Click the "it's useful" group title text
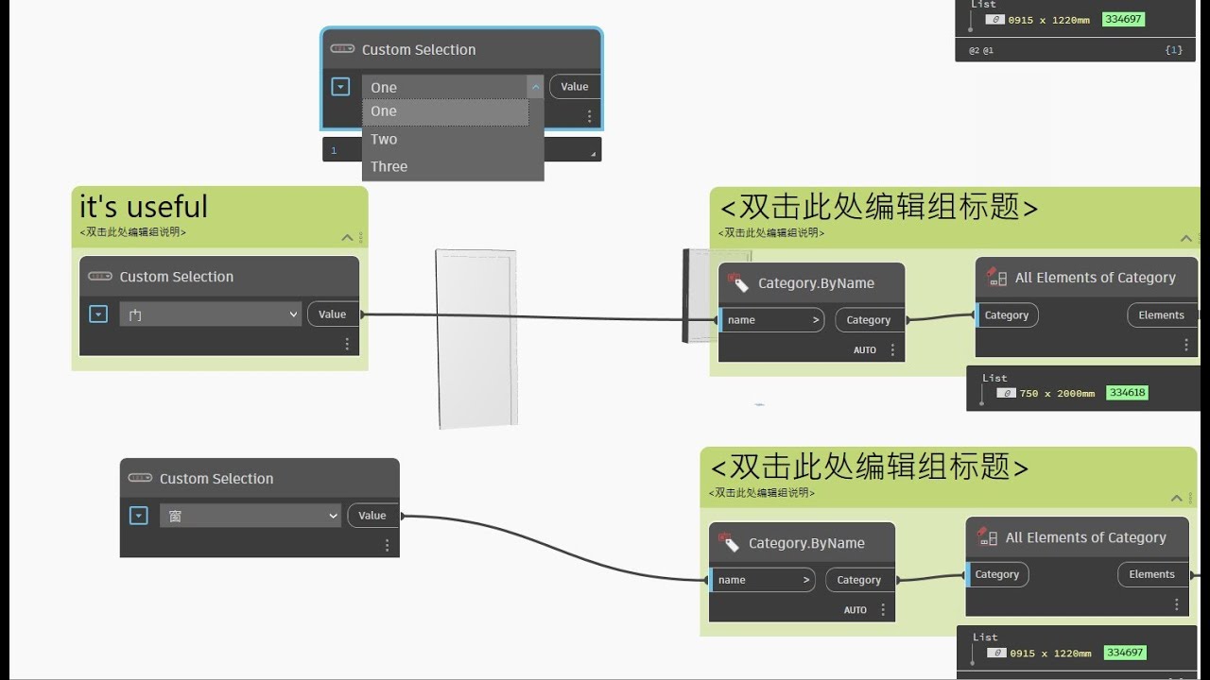 [144, 207]
